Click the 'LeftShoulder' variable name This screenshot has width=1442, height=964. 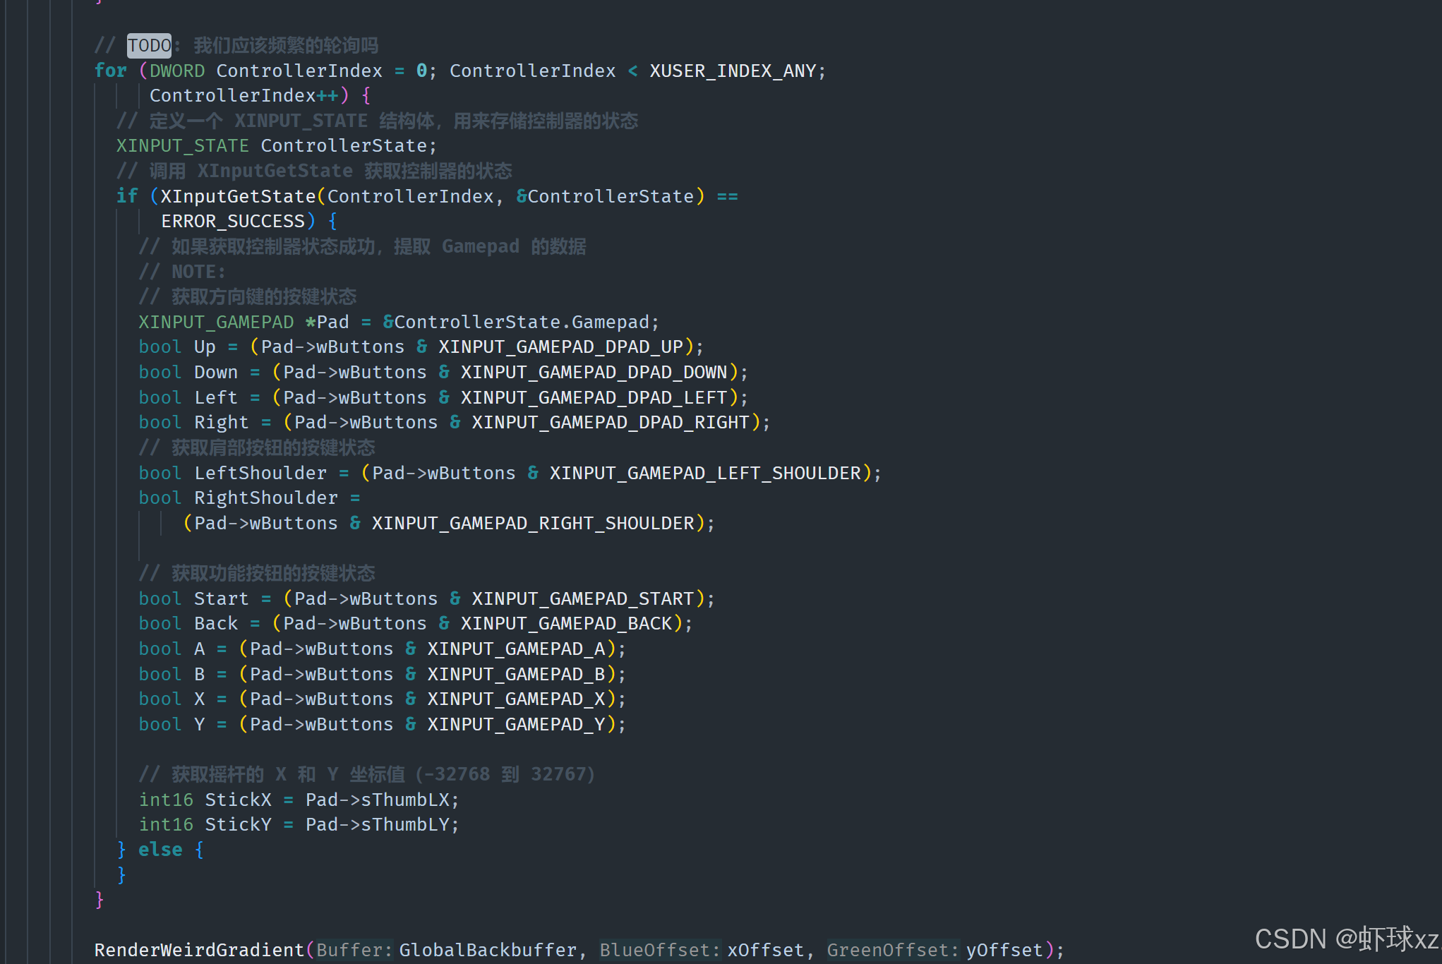pyautogui.click(x=260, y=473)
